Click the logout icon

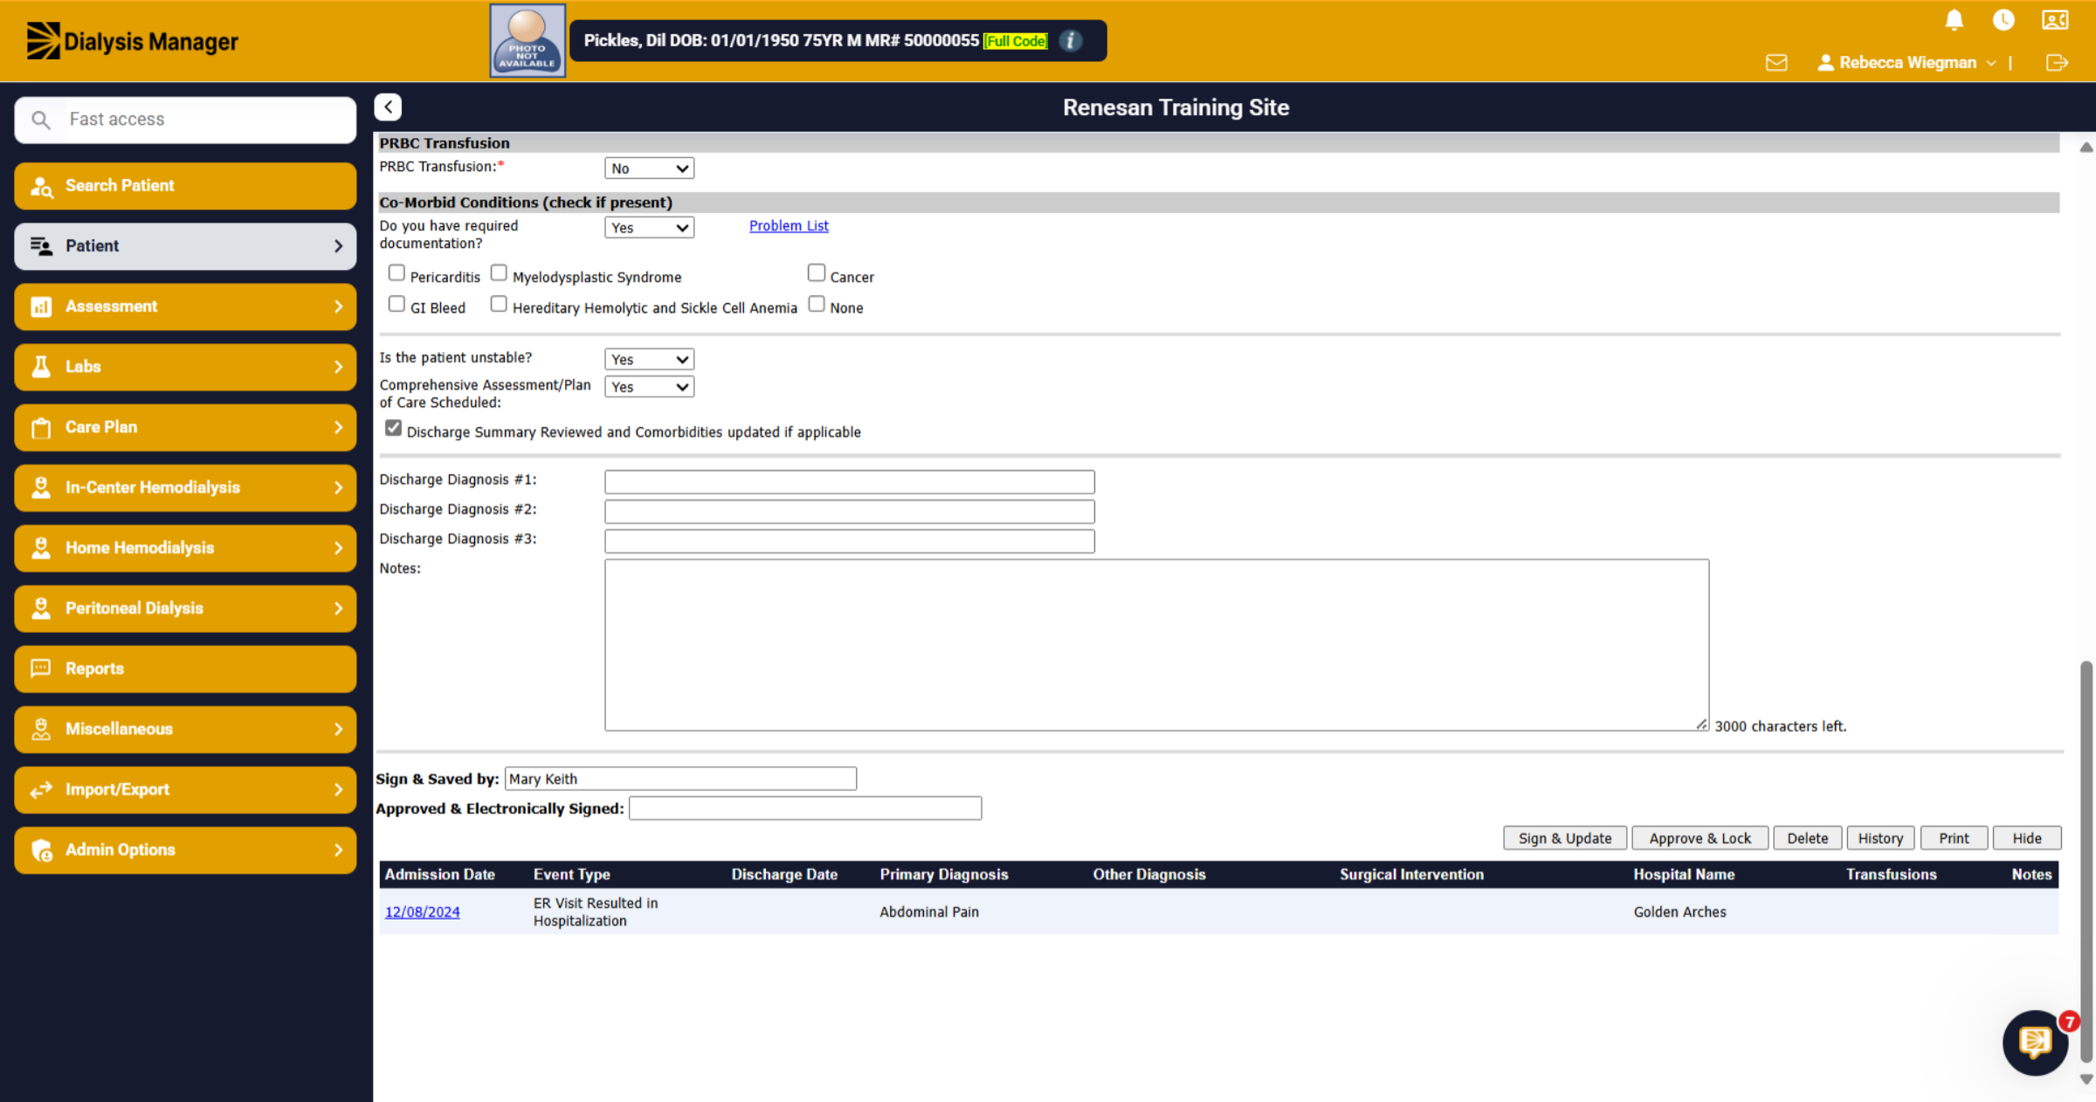[2057, 63]
